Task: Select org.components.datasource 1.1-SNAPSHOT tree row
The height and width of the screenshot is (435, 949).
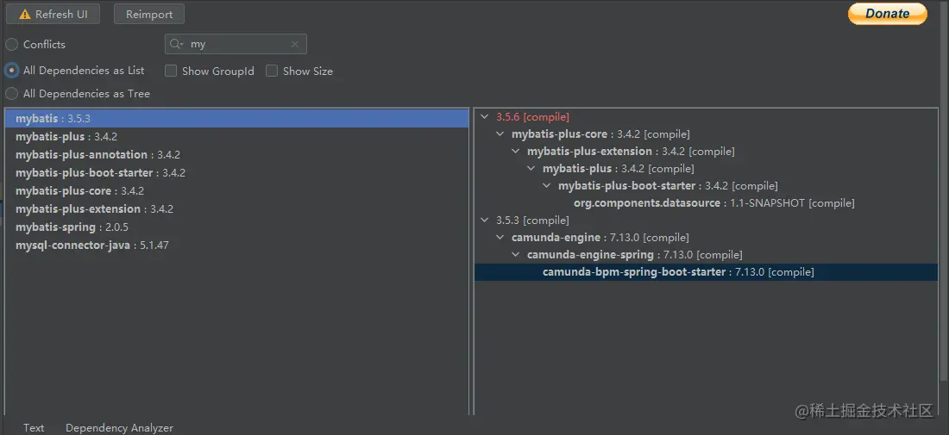Action: pyautogui.click(x=714, y=203)
